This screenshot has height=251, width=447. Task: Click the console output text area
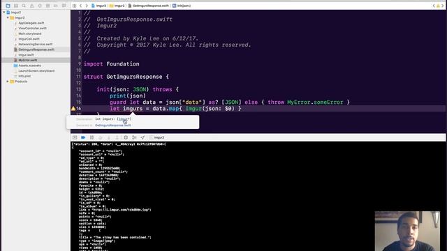258,197
